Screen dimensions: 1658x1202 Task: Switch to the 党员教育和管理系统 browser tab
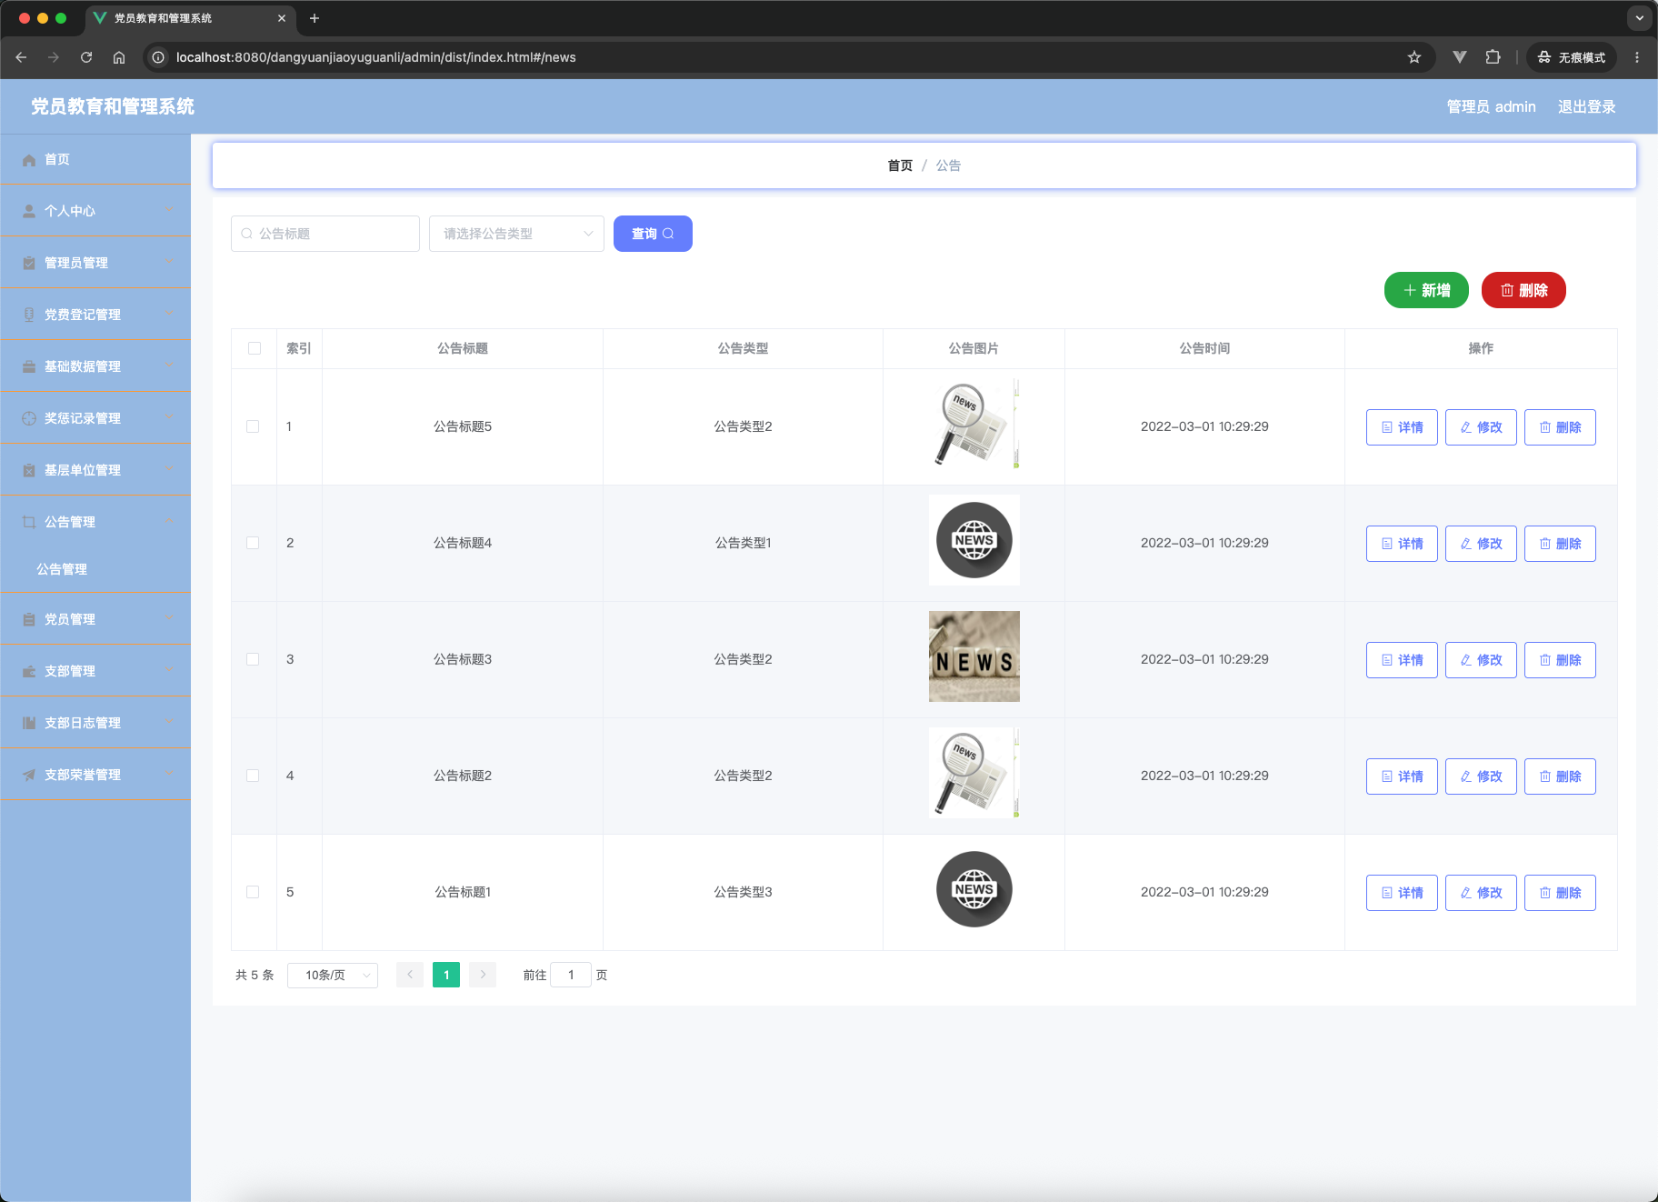(191, 18)
